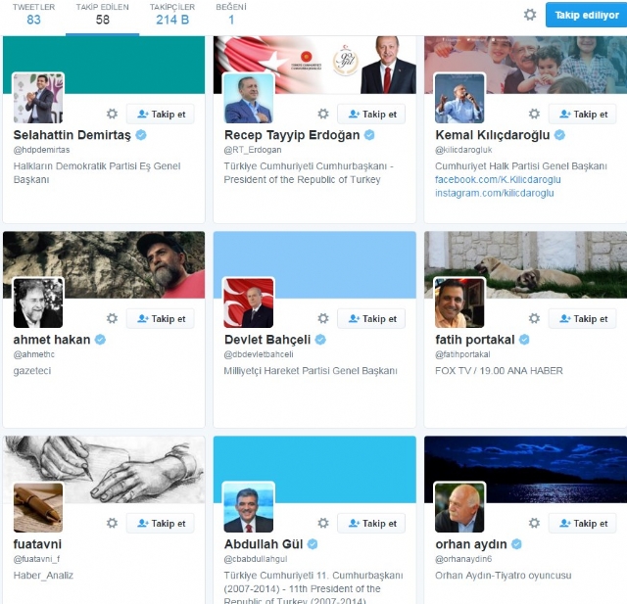The height and width of the screenshot is (604, 627).
Task: Follow Devlet Bahçeli with Takip et
Action: tap(371, 319)
